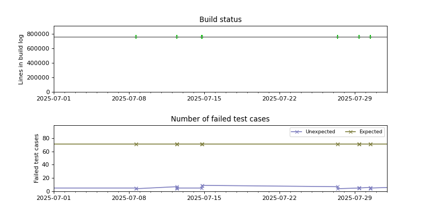Click the 2025-07-29 date under failed tests chart

(x=355, y=198)
